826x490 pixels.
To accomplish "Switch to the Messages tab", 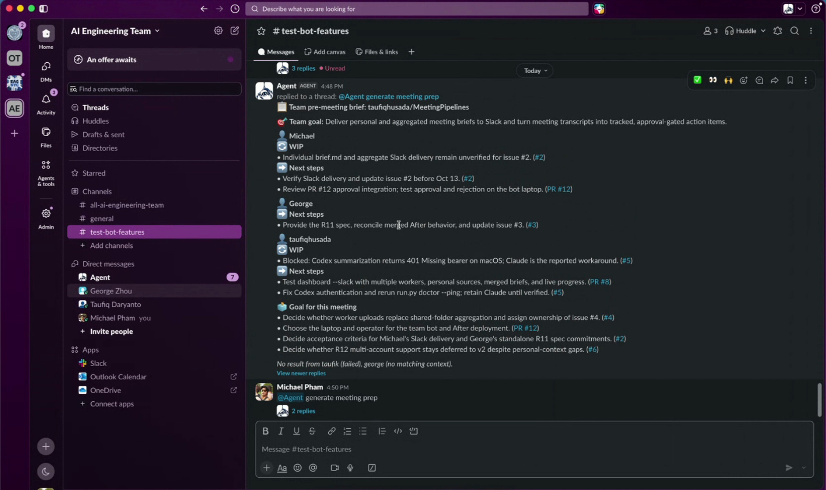I will 276,52.
